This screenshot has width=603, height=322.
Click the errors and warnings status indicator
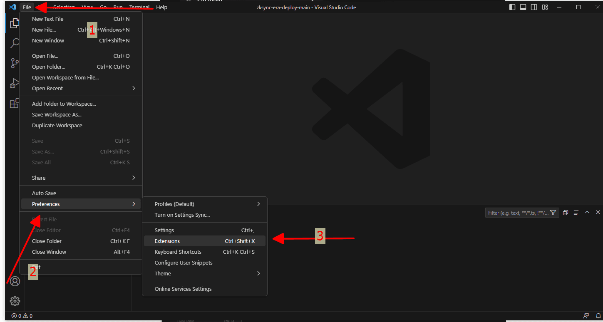pos(22,316)
